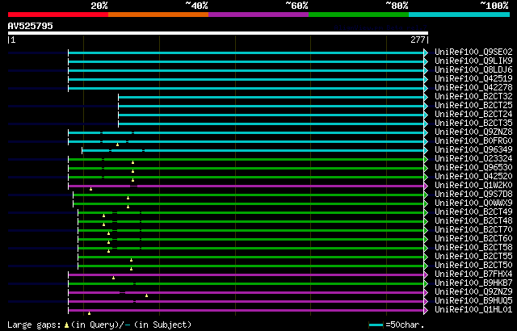Select the UniRef100_Q9S7D8 label
This screenshot has height=331, width=517.
click(x=473, y=195)
